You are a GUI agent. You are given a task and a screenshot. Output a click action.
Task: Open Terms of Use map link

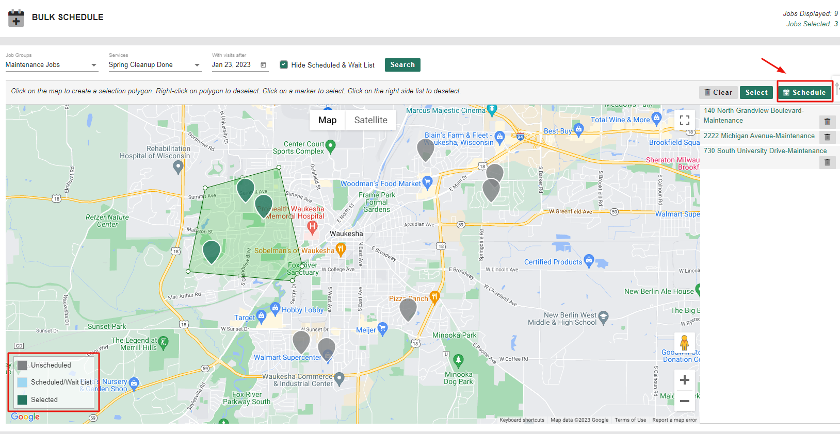pyautogui.click(x=630, y=420)
